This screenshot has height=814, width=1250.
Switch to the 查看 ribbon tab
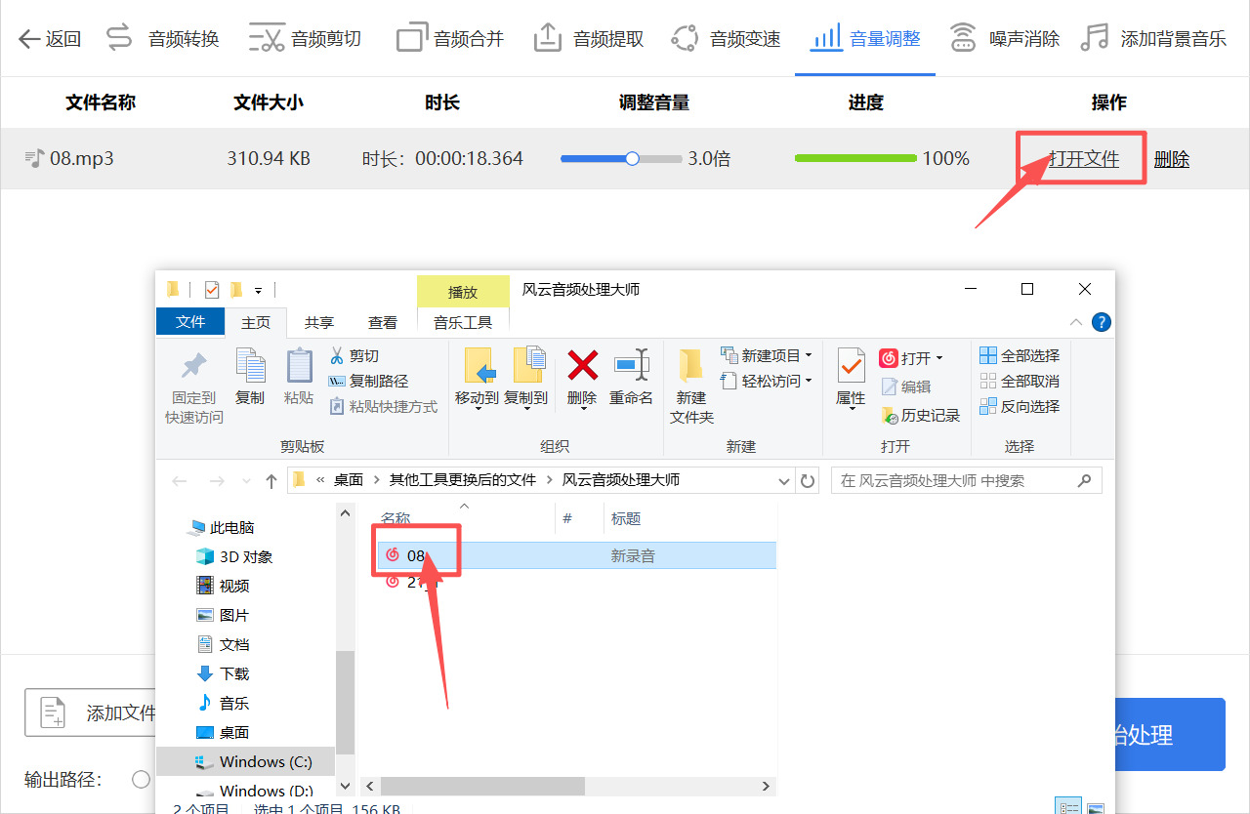tap(383, 322)
